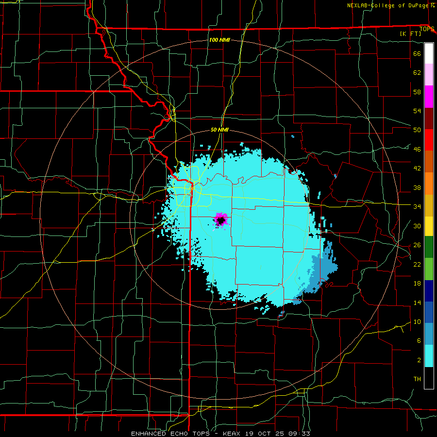Image resolution: width=437 pixels, height=437 pixels.
Task: Pick the dark green legend swatch
Action: tap(429, 247)
